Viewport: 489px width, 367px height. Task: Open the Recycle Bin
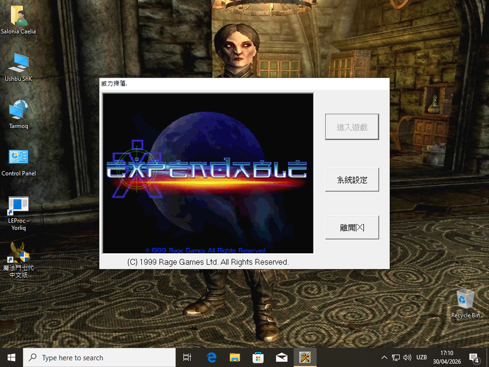tap(465, 303)
